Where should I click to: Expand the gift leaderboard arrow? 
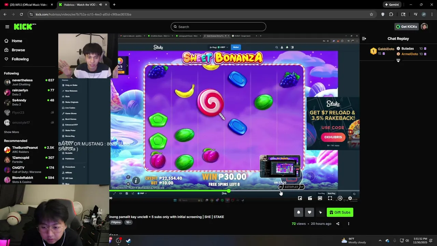coord(398,60)
